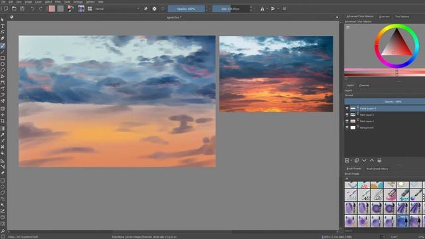
Task: Hide Paint Layer 1
Action: (347, 121)
